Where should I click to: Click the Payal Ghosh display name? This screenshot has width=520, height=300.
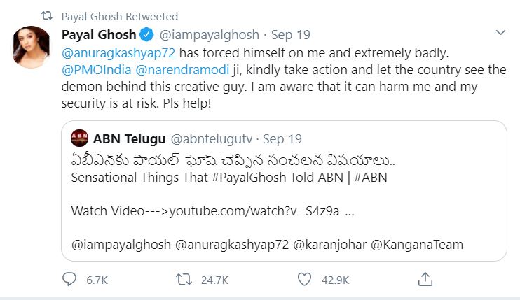coord(99,34)
